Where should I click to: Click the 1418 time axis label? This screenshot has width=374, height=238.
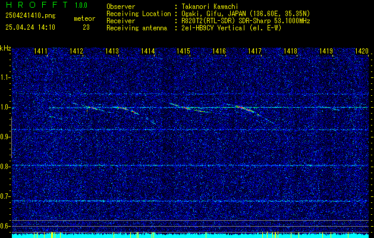[291, 51]
